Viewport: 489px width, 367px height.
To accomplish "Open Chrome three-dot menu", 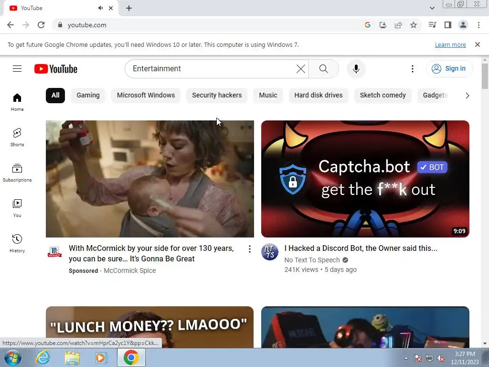I will click(x=478, y=25).
